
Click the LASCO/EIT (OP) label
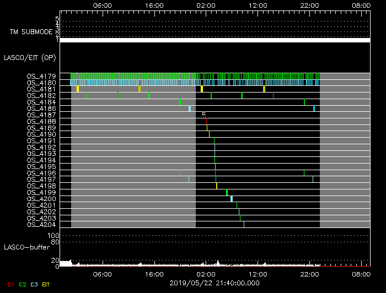click(x=29, y=57)
